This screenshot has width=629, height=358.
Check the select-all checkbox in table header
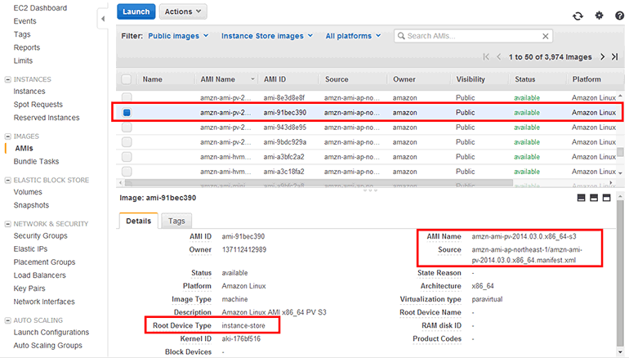coord(127,79)
